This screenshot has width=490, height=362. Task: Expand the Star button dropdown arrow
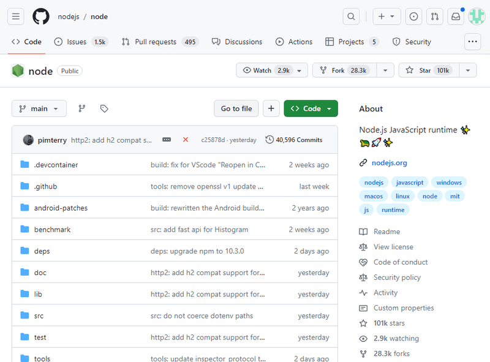(x=467, y=70)
